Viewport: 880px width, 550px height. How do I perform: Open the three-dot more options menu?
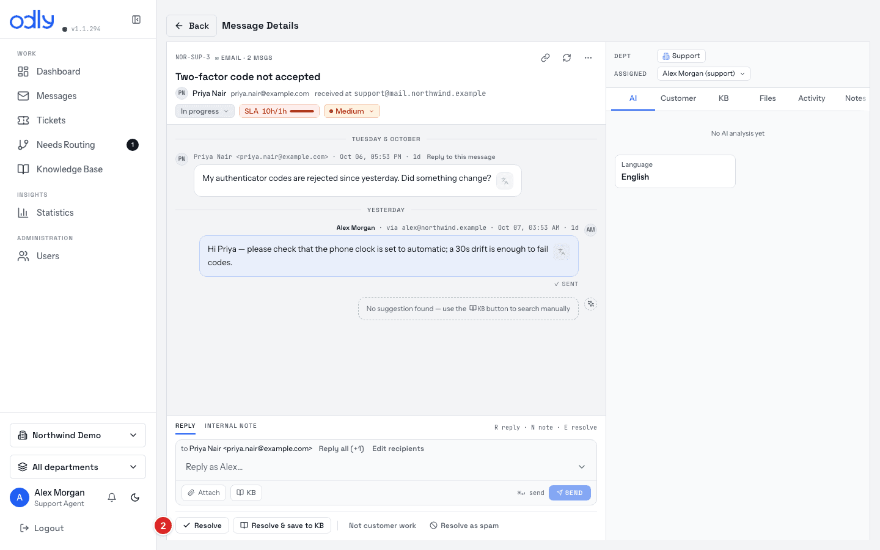coord(588,58)
